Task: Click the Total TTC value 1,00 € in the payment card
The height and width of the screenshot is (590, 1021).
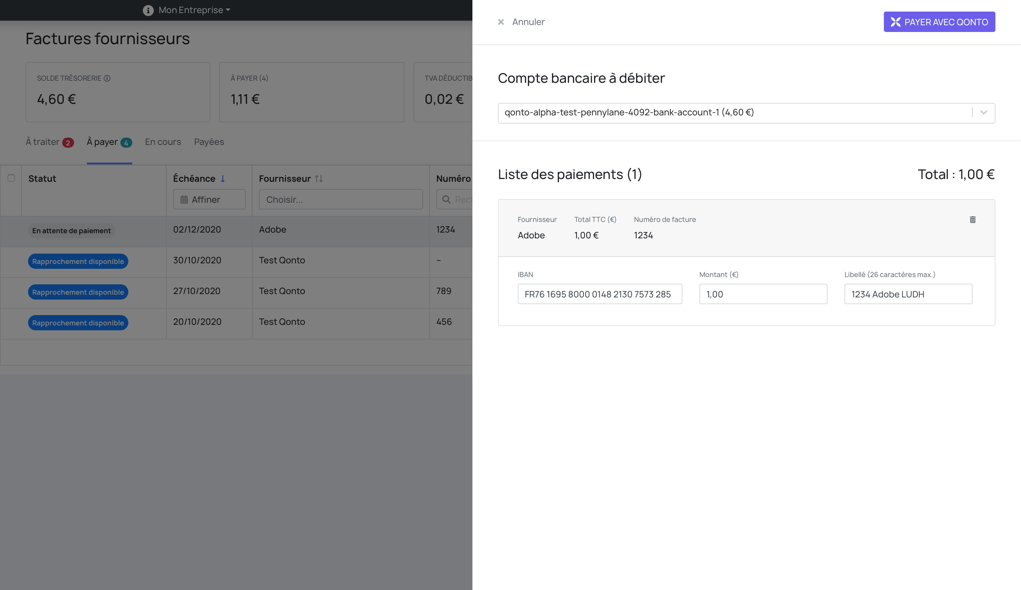Action: (x=586, y=235)
